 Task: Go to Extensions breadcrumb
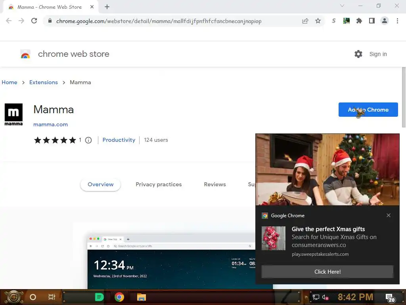point(44,83)
